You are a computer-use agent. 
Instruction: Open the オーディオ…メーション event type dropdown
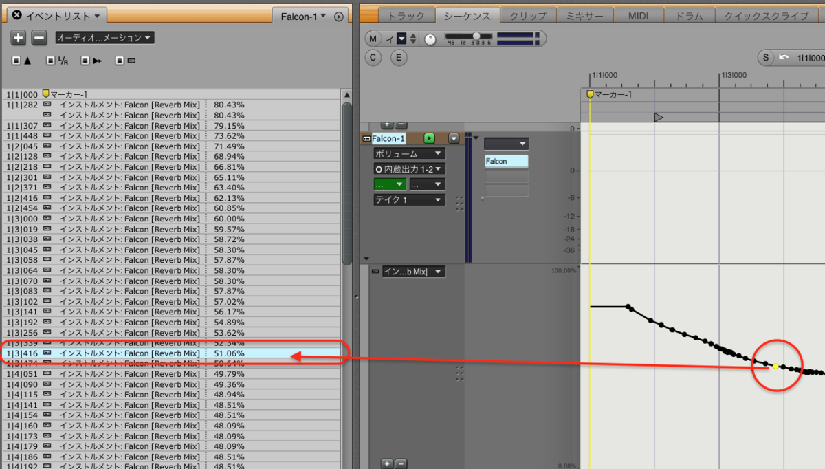tap(104, 38)
